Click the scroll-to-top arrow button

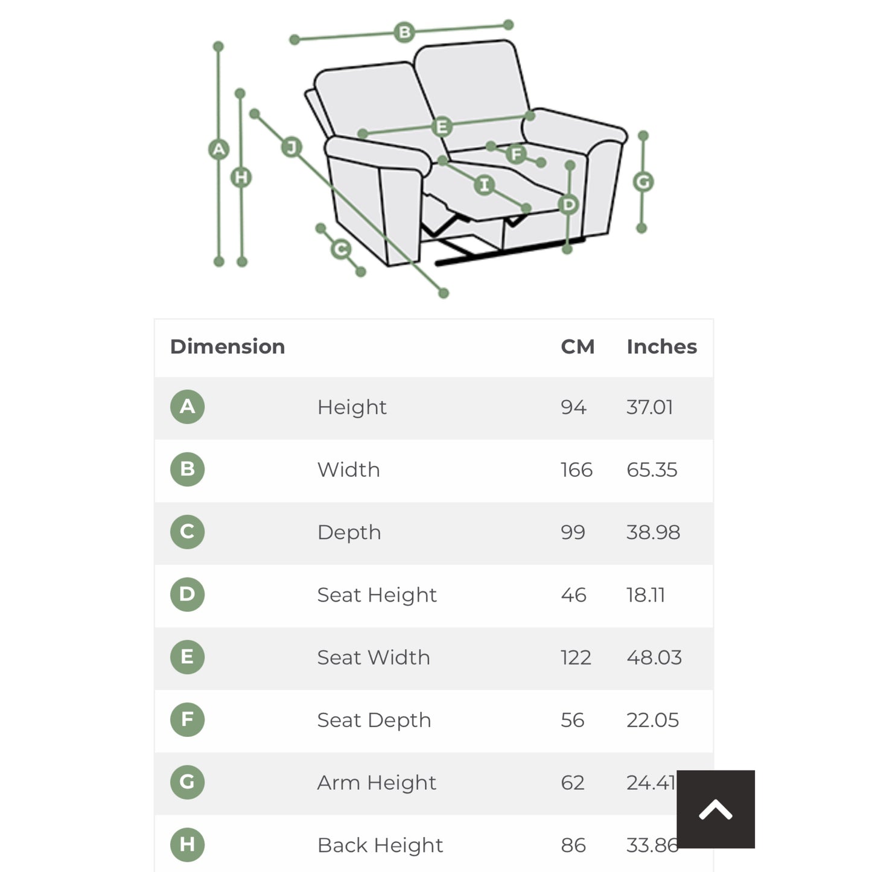715,809
